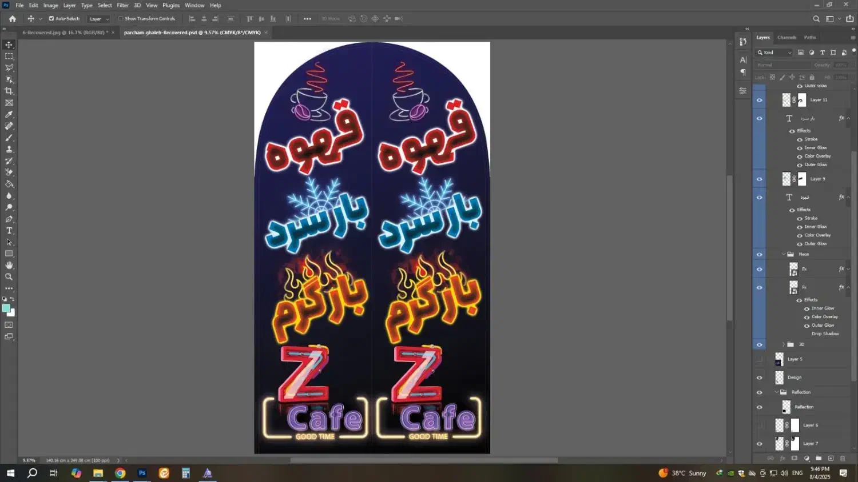Select the Hand tool
The height and width of the screenshot is (482, 858).
click(x=9, y=265)
